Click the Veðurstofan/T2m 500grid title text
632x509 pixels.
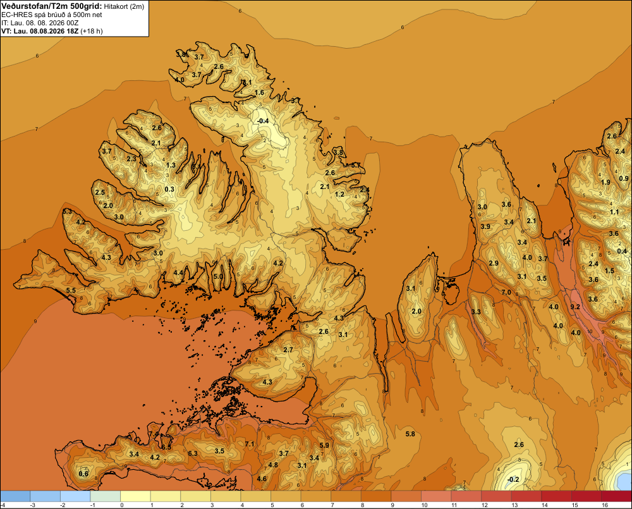52,6
